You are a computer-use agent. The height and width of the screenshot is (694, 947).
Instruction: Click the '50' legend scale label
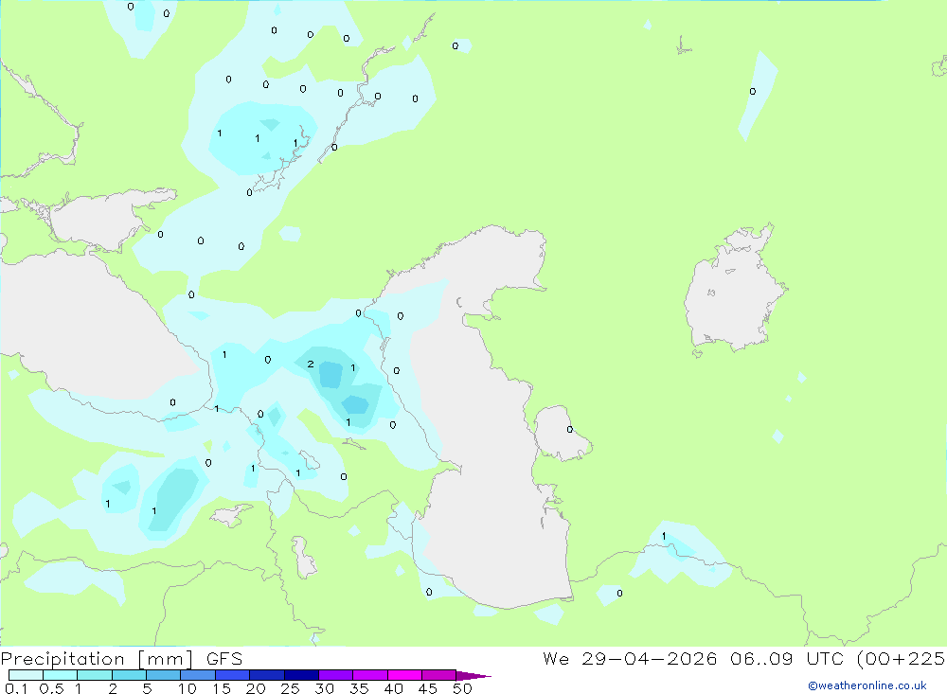(462, 688)
